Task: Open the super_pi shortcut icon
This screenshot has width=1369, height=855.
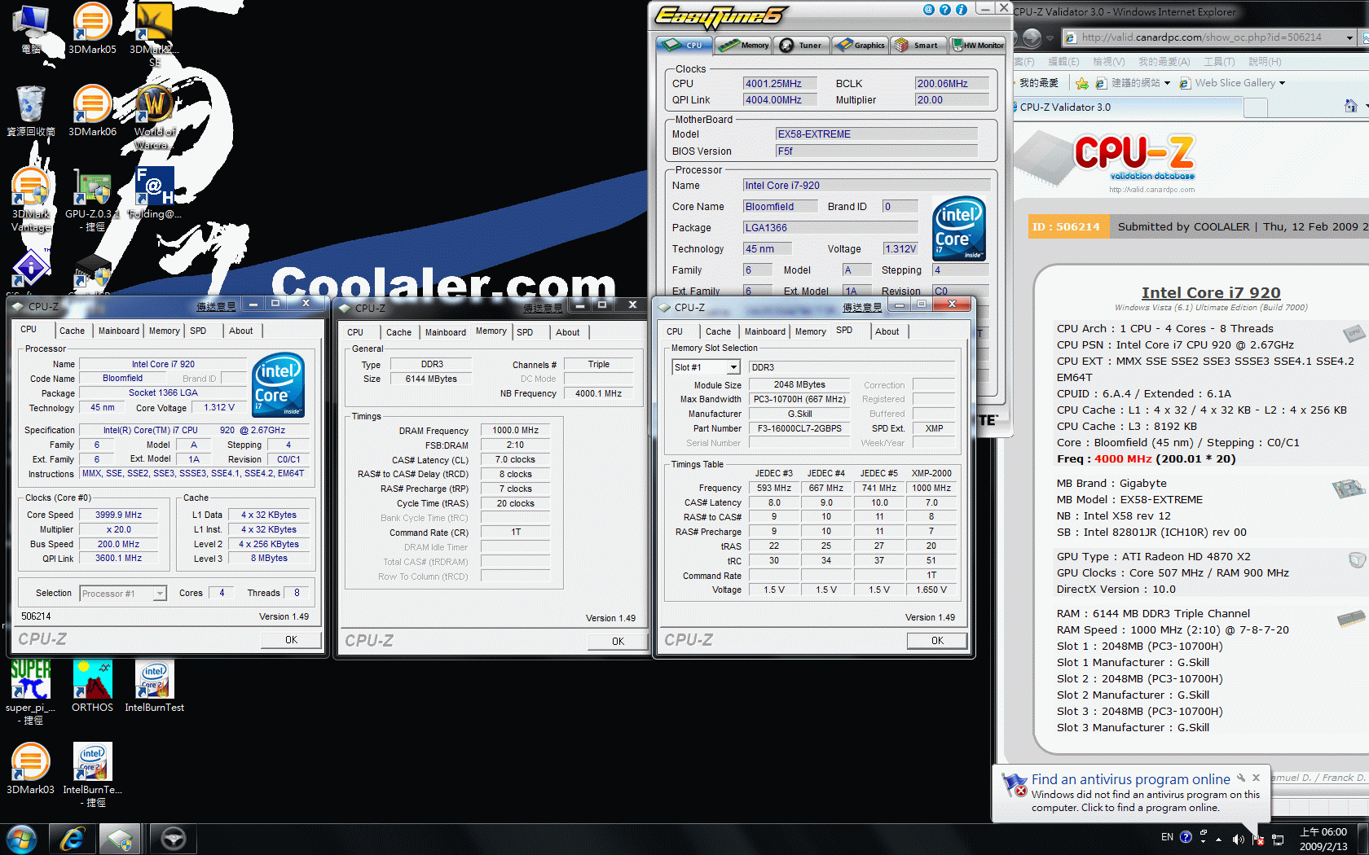Action: pos(31,692)
